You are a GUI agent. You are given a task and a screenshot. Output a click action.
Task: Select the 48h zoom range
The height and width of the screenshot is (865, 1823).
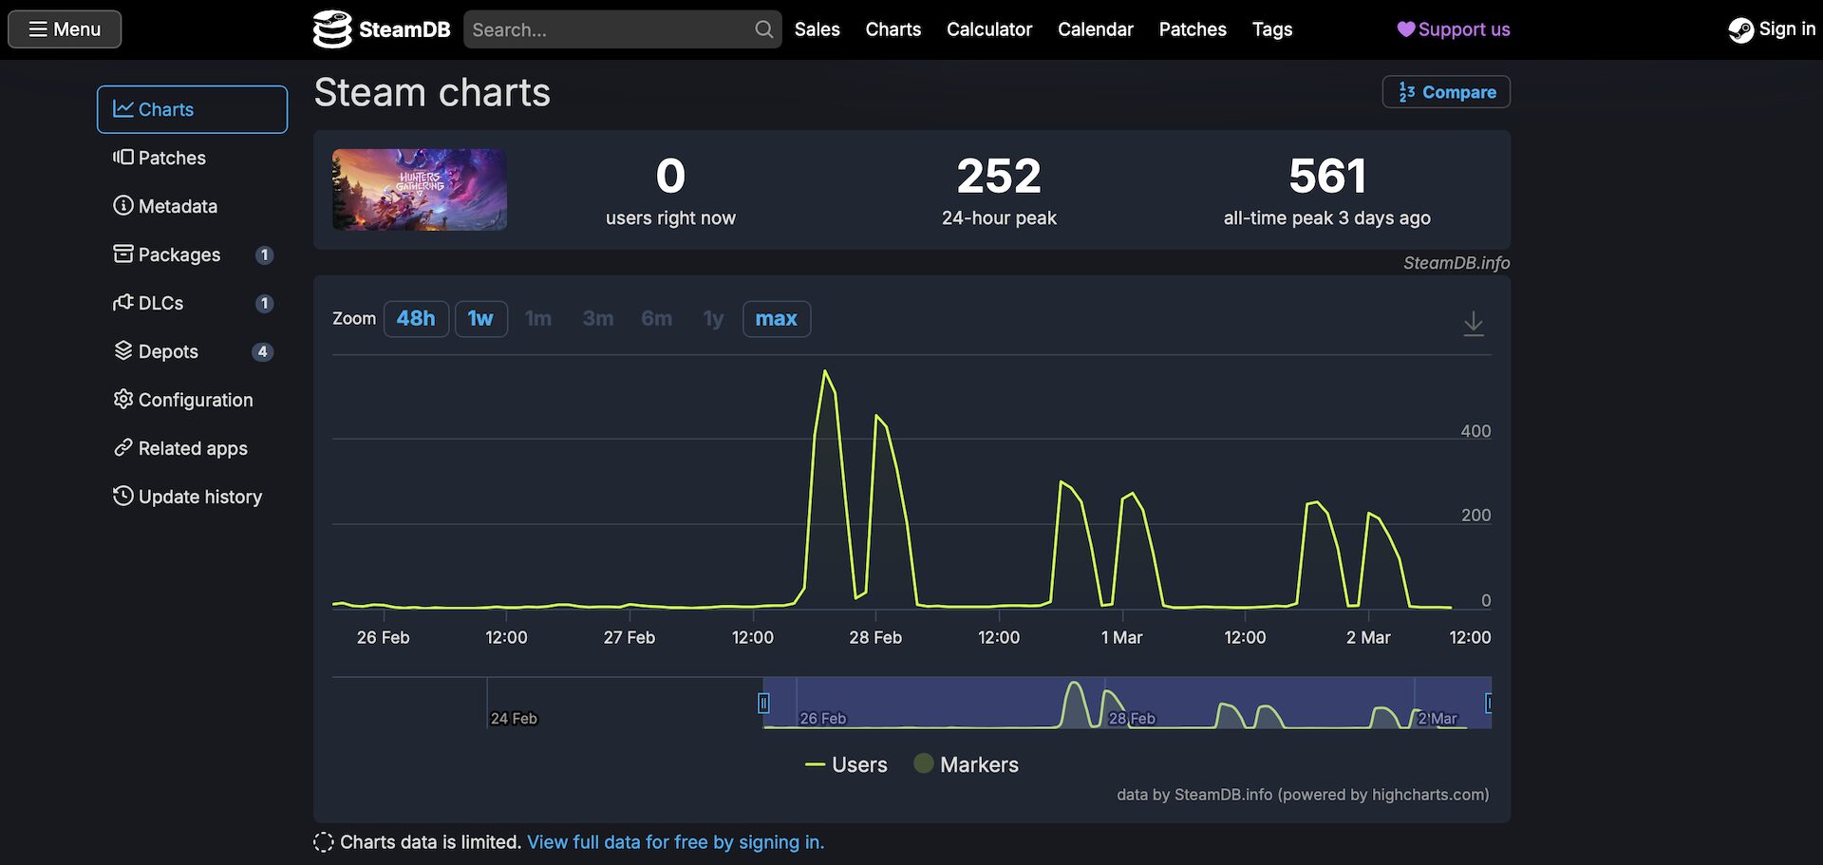tap(416, 319)
